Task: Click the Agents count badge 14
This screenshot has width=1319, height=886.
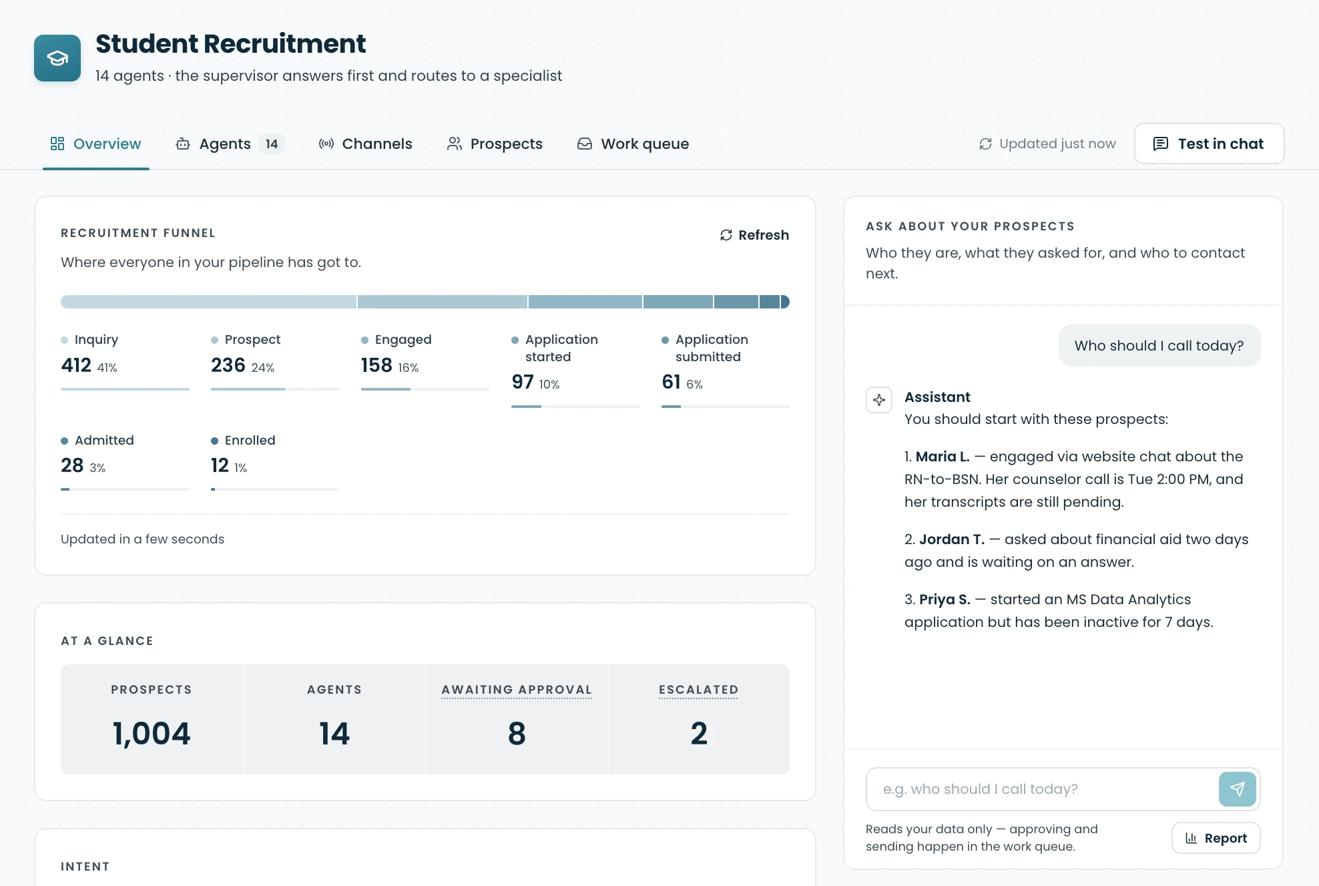Action: click(x=272, y=144)
